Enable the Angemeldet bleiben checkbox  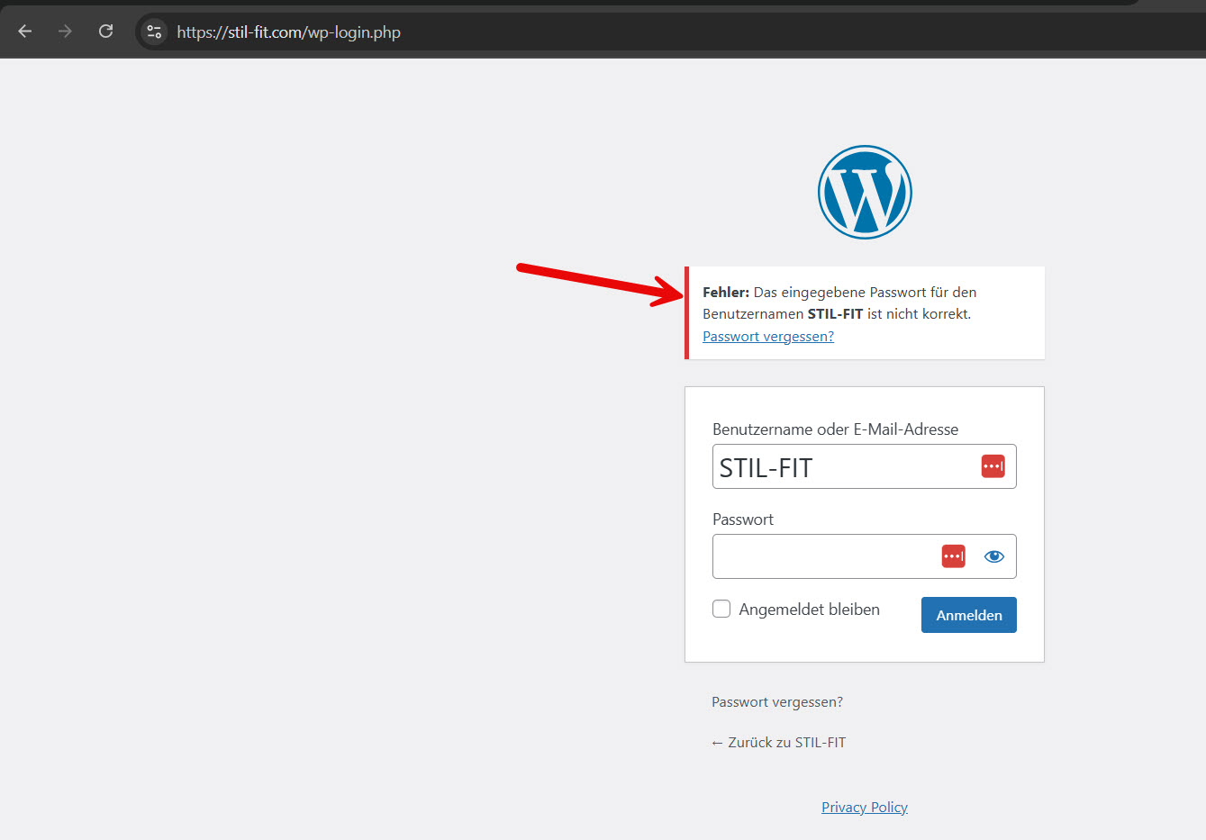click(x=721, y=609)
